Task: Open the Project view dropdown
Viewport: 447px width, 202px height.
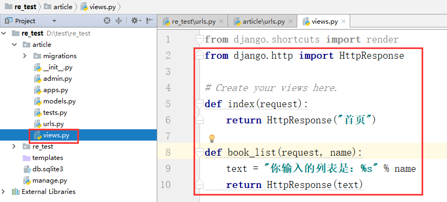Action: pyautogui.click(x=54, y=21)
